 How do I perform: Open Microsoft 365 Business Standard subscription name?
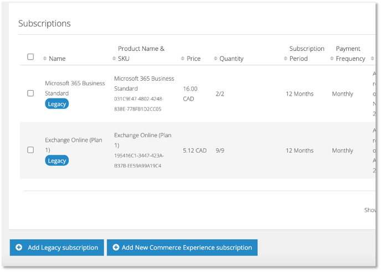(75, 88)
